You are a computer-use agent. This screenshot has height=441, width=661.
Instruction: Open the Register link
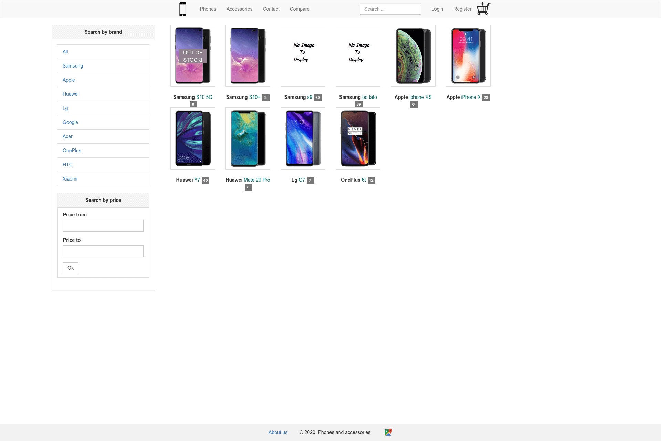point(462,9)
